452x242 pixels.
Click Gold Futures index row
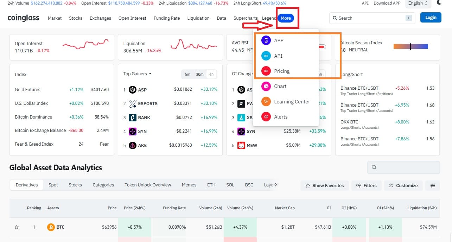point(62,90)
